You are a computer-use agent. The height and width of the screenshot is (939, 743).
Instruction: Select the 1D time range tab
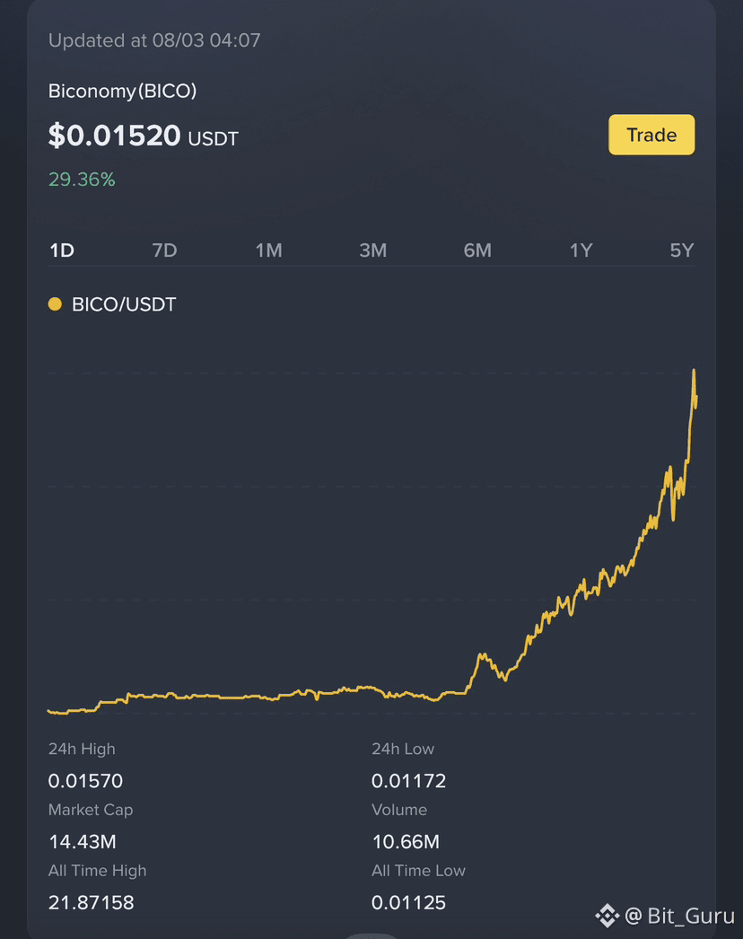[62, 250]
